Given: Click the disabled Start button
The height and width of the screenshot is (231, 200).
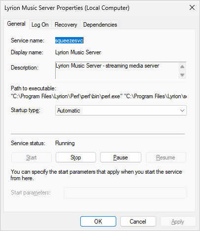Looking at the screenshot, I should (32, 157).
